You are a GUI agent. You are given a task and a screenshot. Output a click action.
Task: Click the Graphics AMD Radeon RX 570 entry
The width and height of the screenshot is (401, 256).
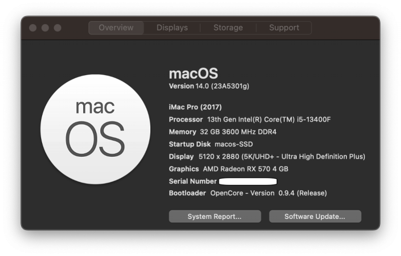click(x=229, y=169)
